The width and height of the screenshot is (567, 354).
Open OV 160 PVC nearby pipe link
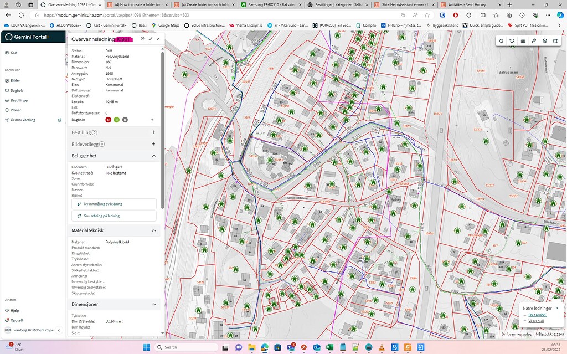(538, 315)
